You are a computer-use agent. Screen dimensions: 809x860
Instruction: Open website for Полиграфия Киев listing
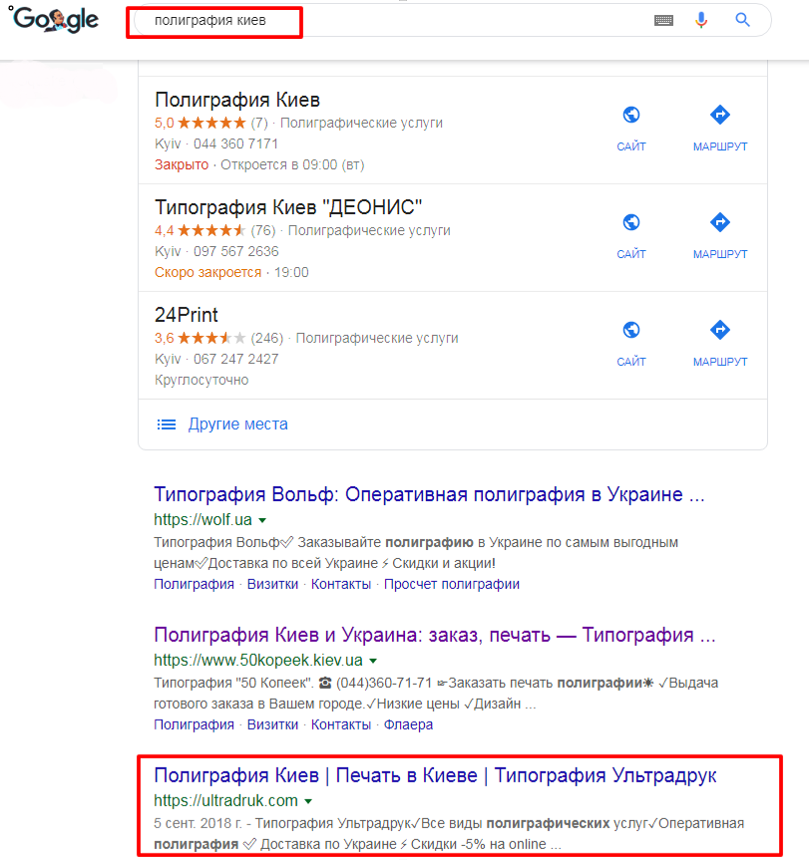[x=631, y=129]
